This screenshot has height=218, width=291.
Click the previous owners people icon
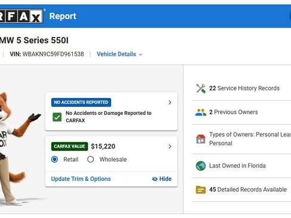pyautogui.click(x=200, y=113)
